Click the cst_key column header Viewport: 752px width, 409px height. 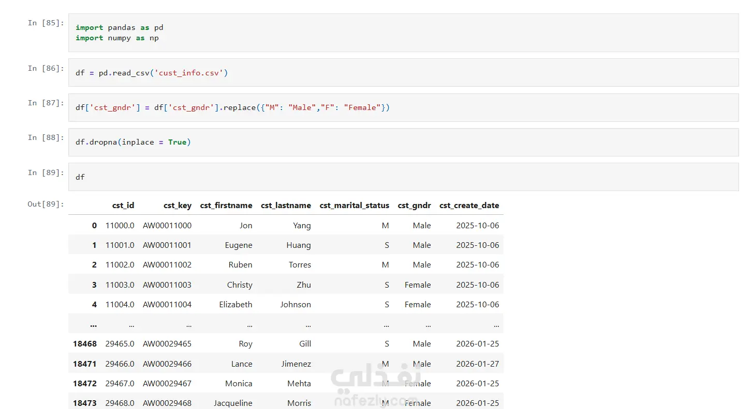[x=178, y=205]
